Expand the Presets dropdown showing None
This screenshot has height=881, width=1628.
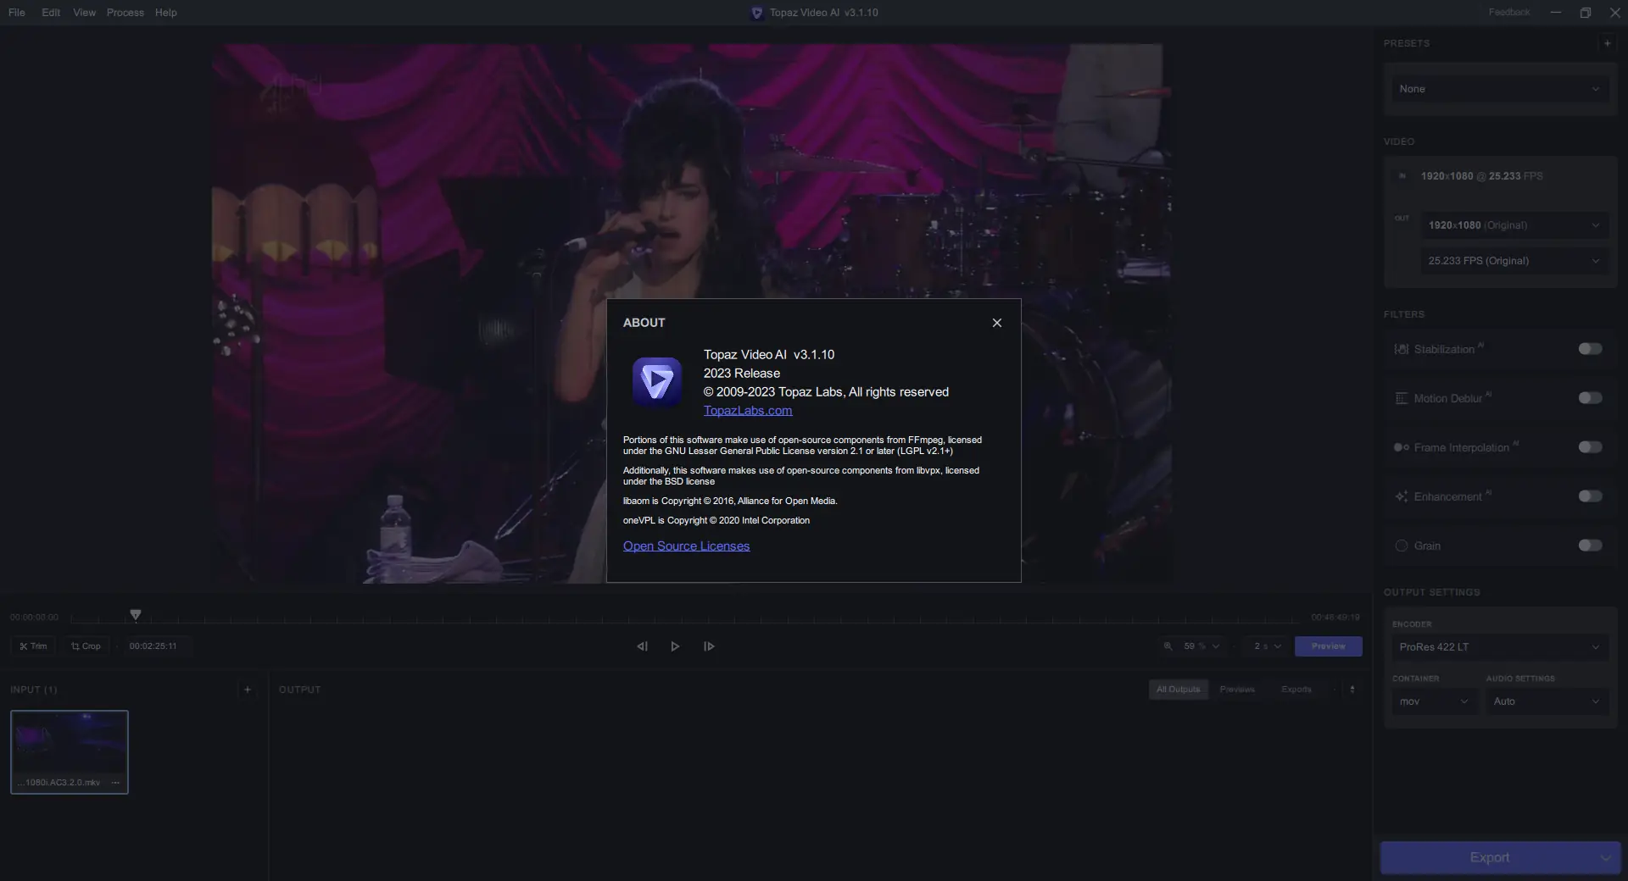click(x=1499, y=89)
